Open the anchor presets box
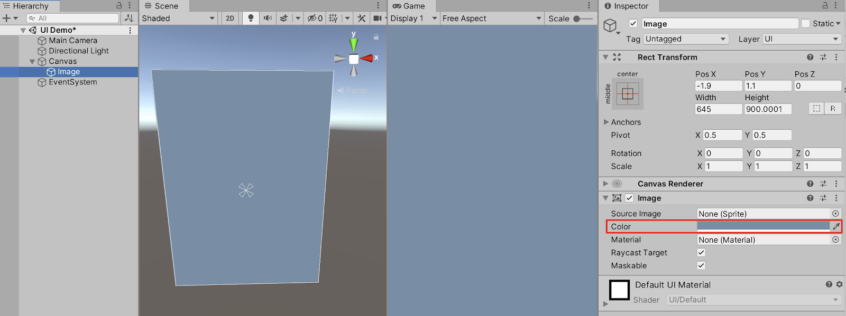This screenshot has width=846, height=316. pos(628,94)
